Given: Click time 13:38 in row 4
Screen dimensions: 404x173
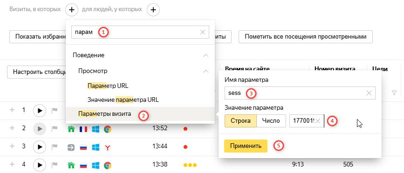Looking at the screenshot, I should (x=160, y=164).
